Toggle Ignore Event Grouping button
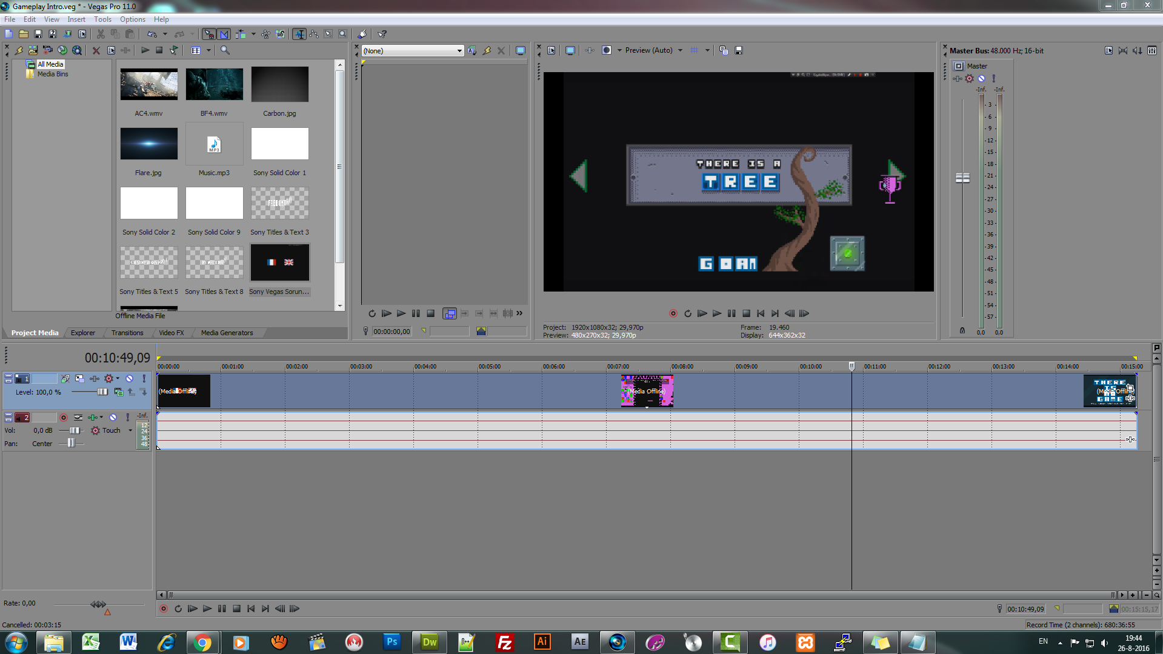The width and height of the screenshot is (1163, 654). point(280,34)
